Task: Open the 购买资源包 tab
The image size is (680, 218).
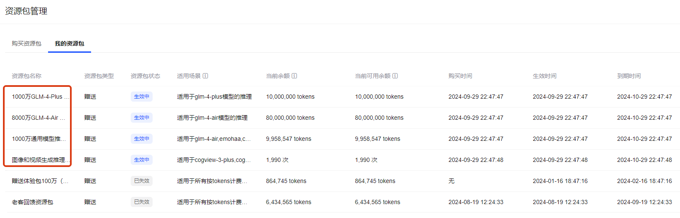Action: coord(27,43)
